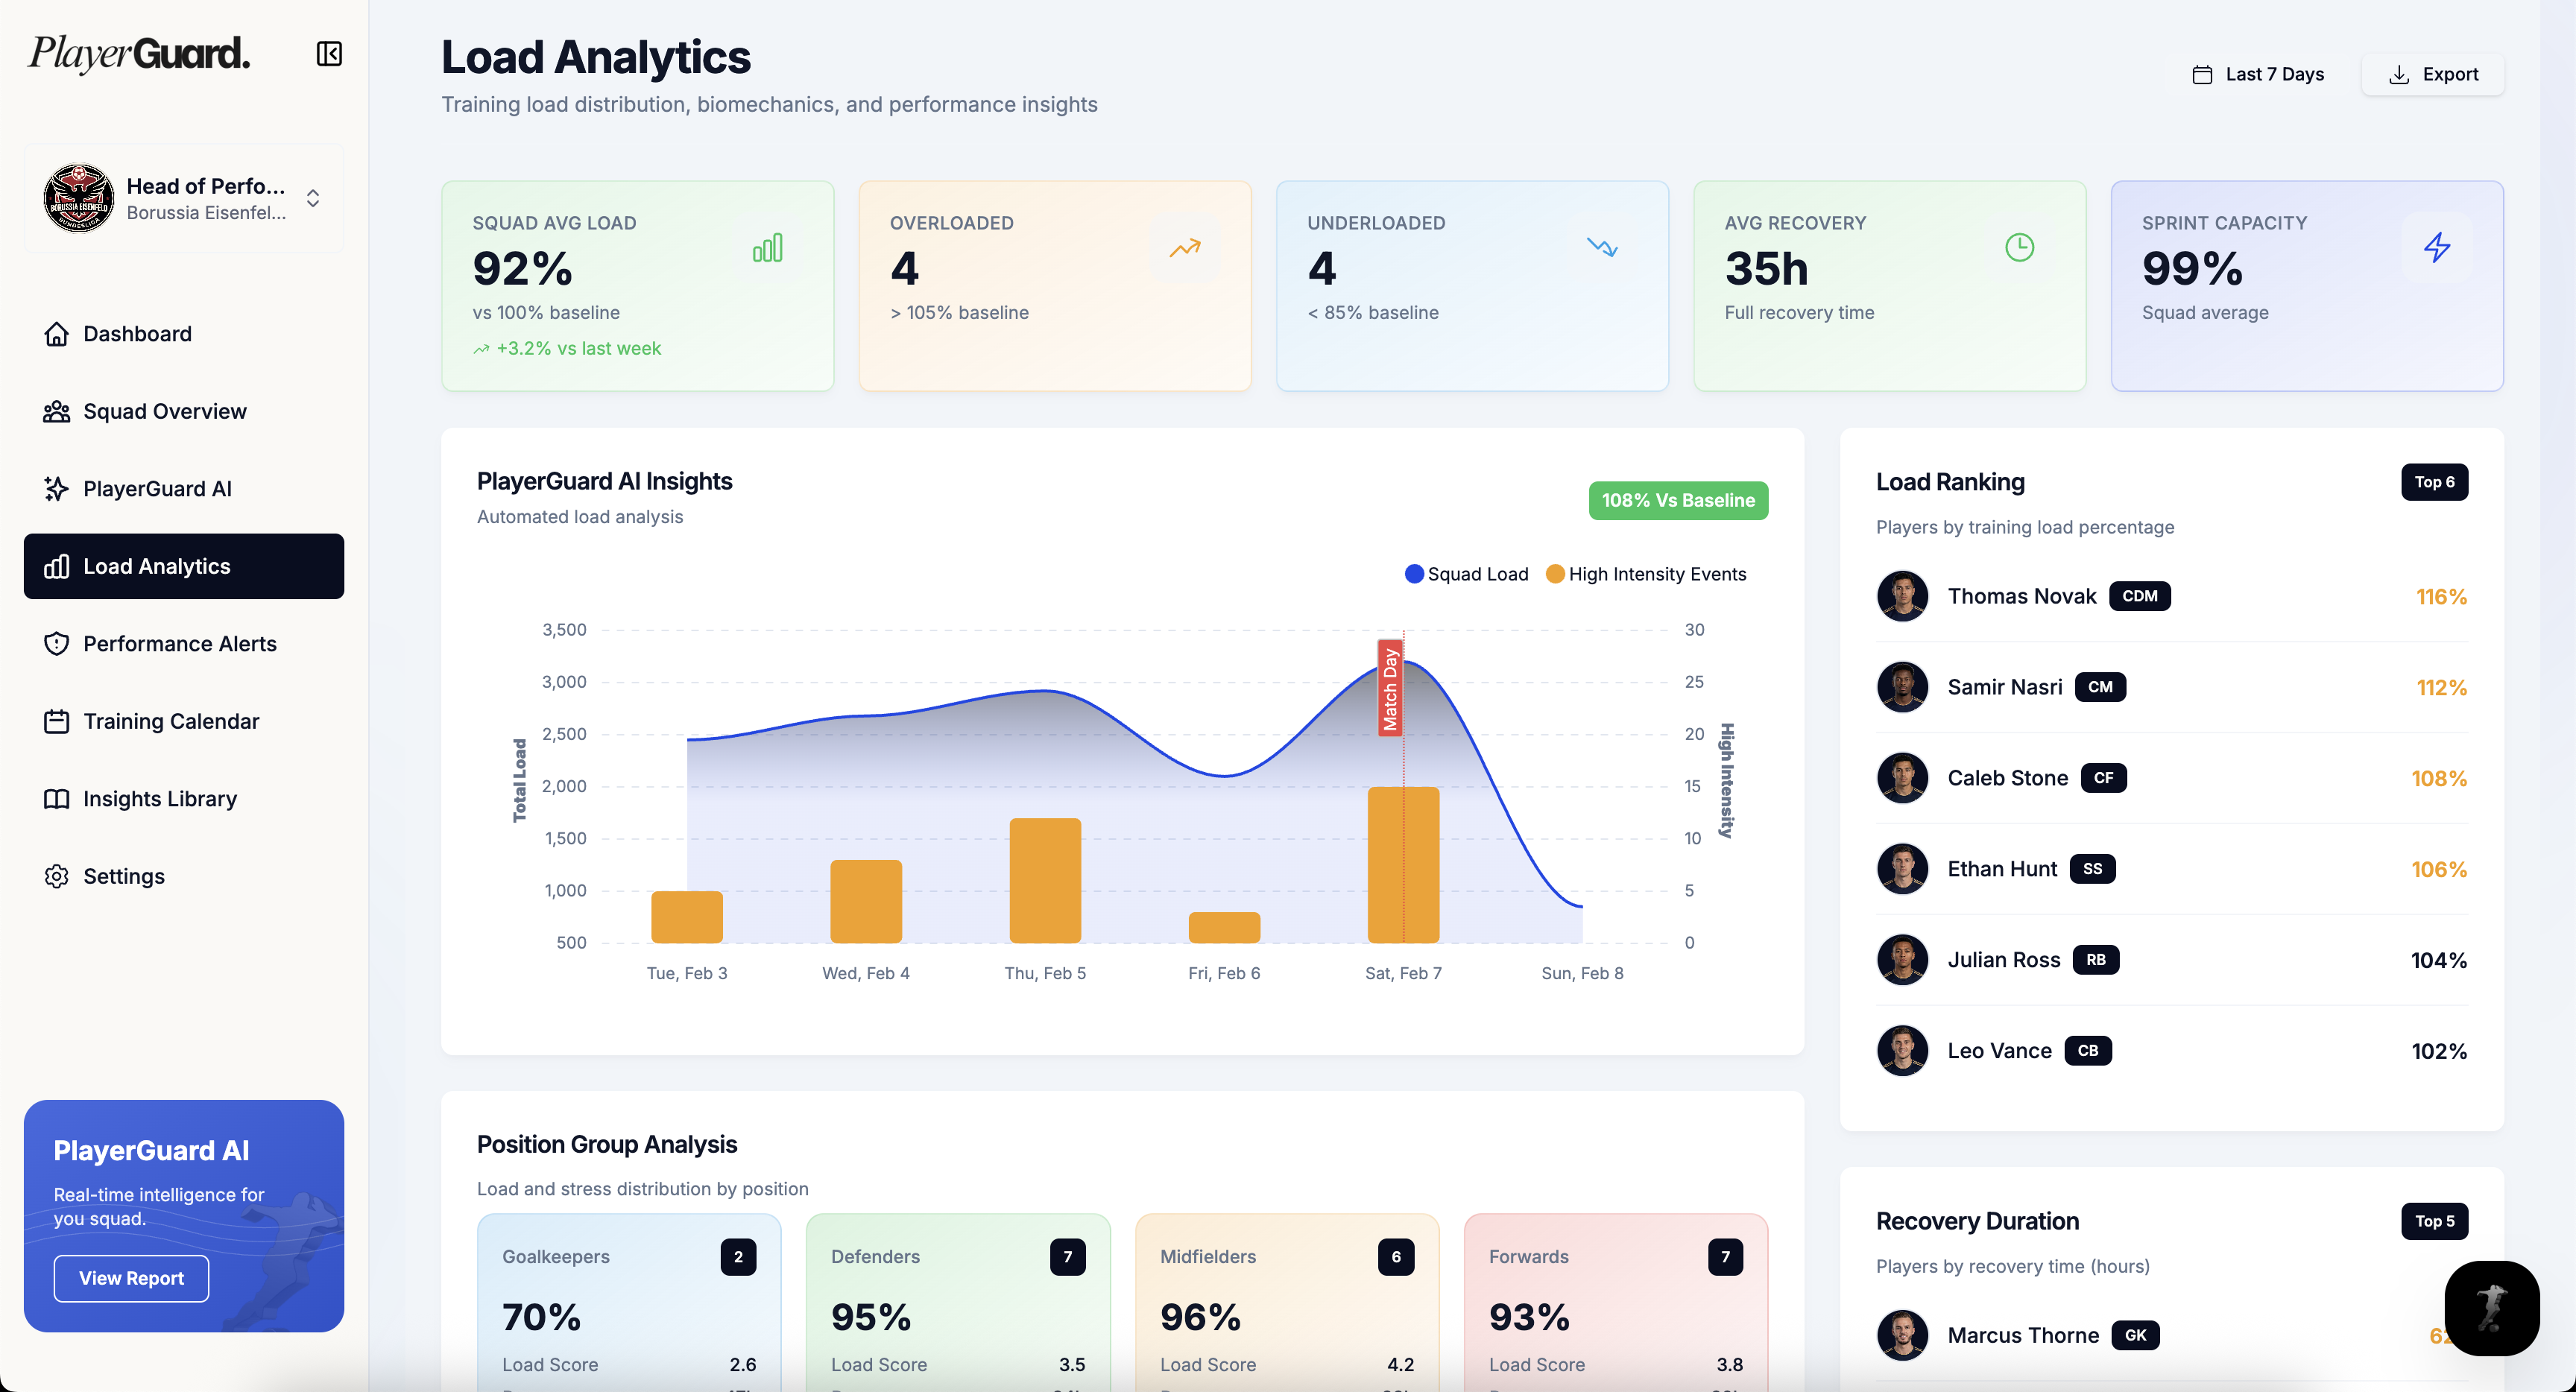Image resolution: width=2576 pixels, height=1392 pixels.
Task: Open the Dashboard from the sidebar
Action: click(x=136, y=333)
